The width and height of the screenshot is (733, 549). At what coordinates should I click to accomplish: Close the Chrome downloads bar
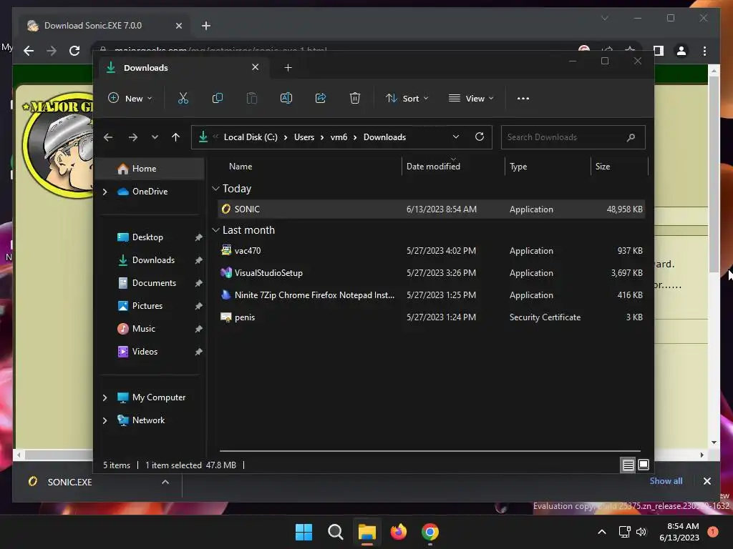pos(707,481)
